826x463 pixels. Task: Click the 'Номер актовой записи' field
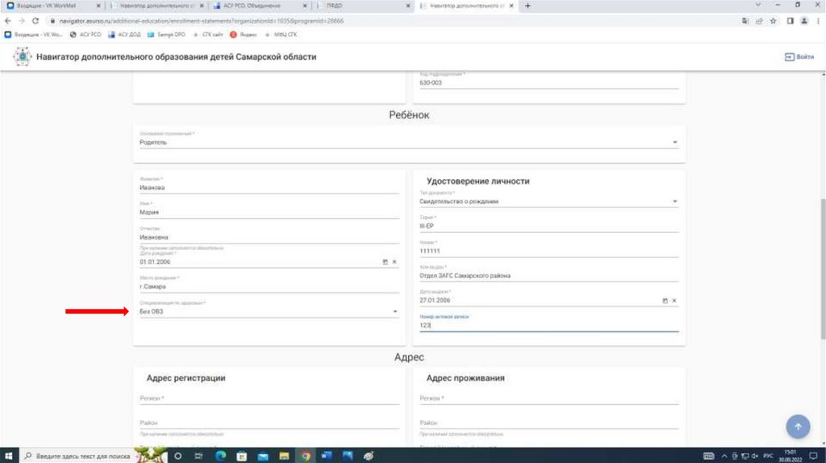tap(549, 325)
